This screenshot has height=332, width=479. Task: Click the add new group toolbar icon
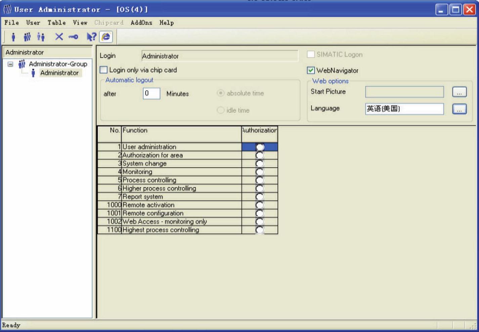[x=27, y=37]
